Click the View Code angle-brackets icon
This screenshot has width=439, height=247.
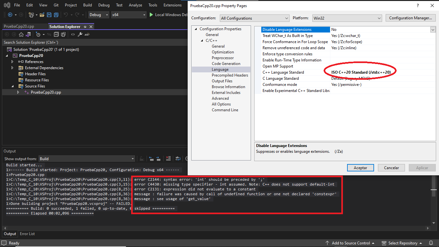[73, 34]
